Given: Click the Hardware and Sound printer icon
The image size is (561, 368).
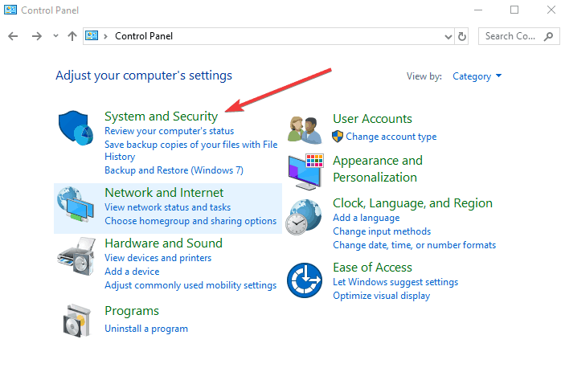Looking at the screenshot, I should pos(76,256).
